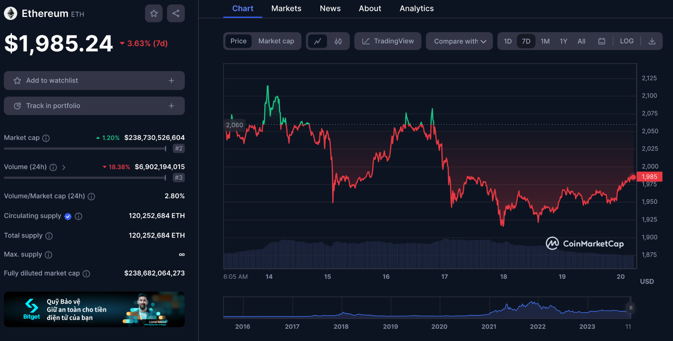Set timeframe to 7D

526,41
